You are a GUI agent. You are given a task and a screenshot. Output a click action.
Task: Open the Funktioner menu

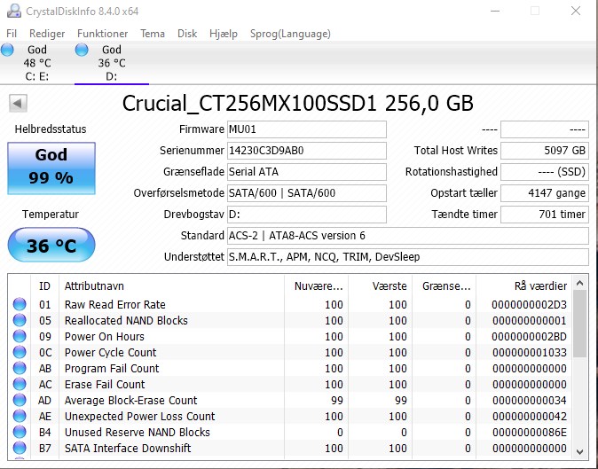pyautogui.click(x=102, y=34)
